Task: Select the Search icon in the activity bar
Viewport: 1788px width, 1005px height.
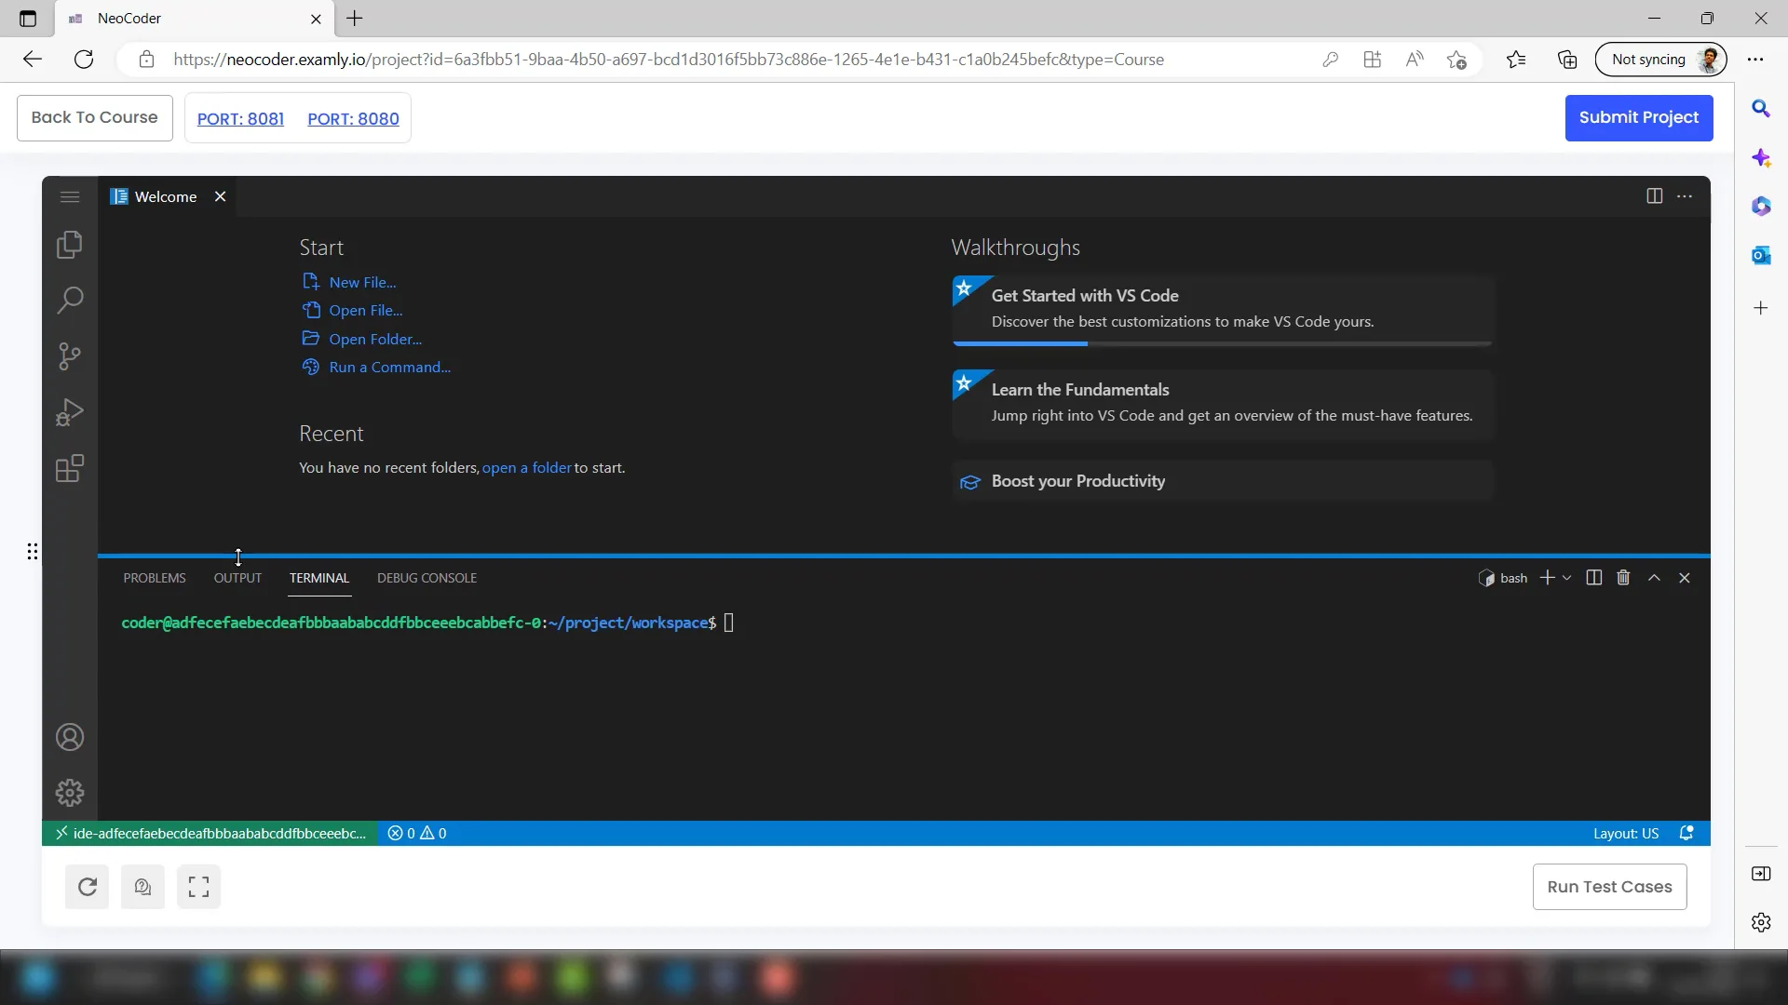Action: click(69, 301)
